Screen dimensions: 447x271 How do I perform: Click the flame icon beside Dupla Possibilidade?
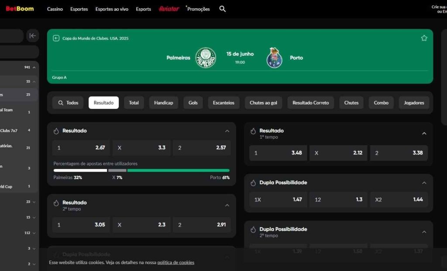(252, 183)
